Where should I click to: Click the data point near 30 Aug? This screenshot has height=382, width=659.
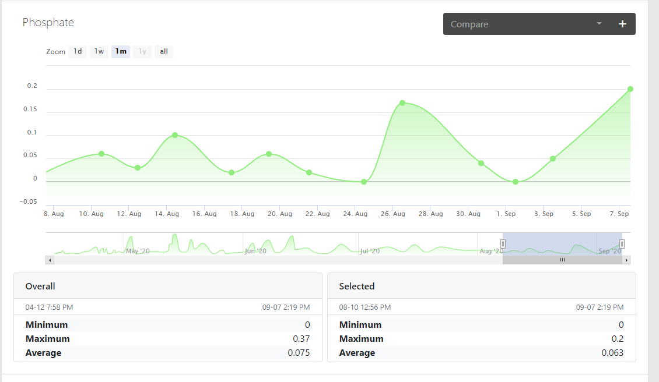pyautogui.click(x=481, y=163)
